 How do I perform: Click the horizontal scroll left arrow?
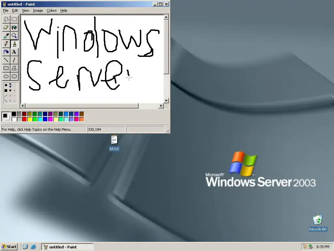(x=23, y=106)
